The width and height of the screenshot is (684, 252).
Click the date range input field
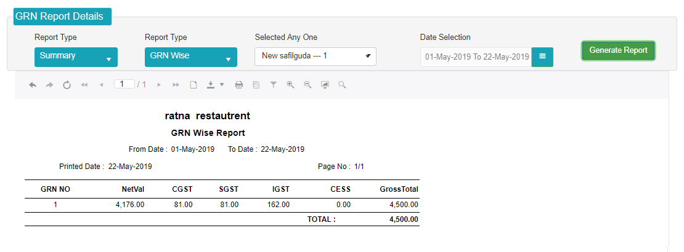click(476, 57)
